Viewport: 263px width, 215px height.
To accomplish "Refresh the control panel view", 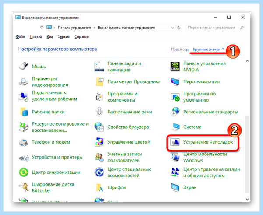I will (179, 28).
